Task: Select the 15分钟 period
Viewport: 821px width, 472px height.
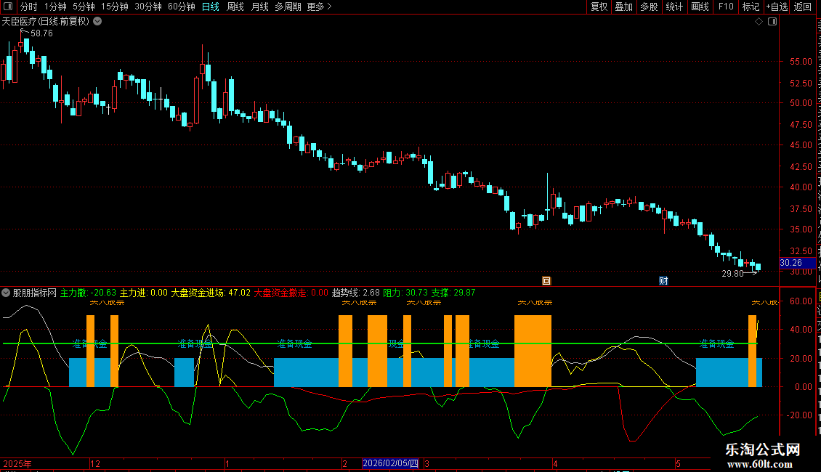Action: (114, 7)
